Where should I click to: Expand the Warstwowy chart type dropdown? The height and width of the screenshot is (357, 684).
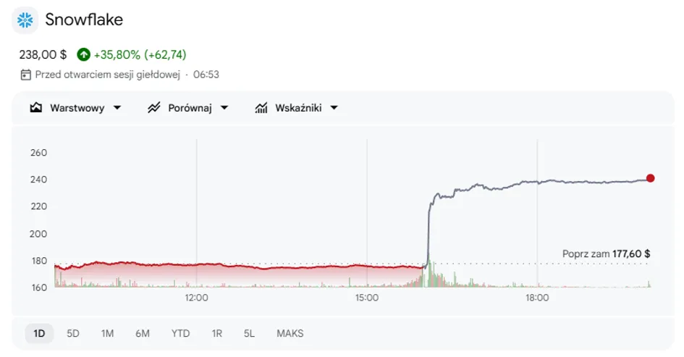point(117,108)
